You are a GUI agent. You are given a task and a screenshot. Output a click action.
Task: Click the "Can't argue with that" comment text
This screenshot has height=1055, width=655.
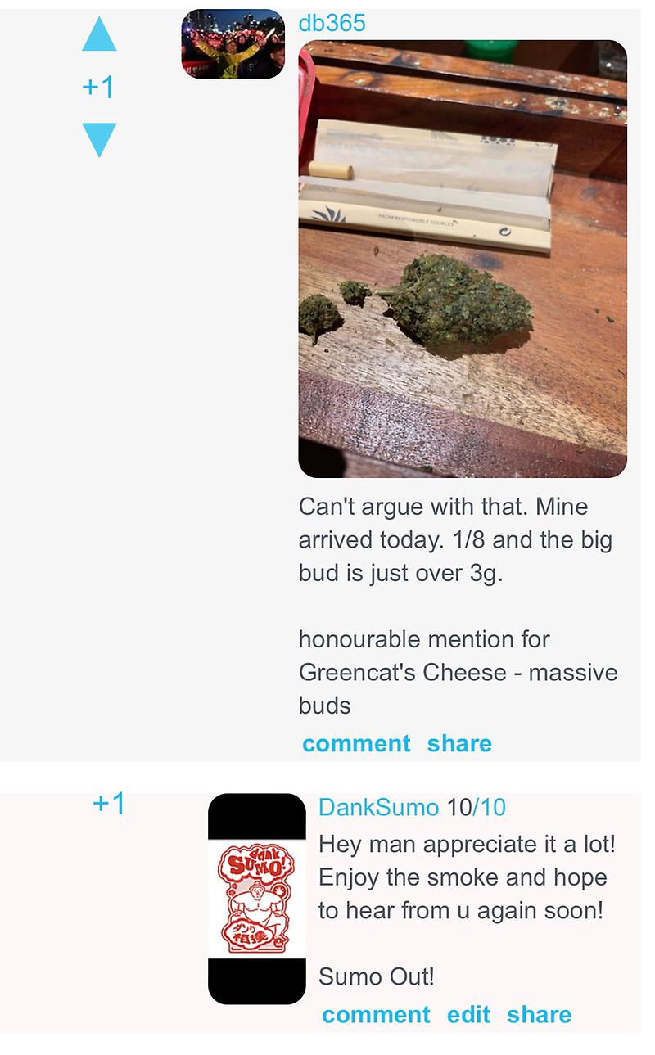click(455, 540)
